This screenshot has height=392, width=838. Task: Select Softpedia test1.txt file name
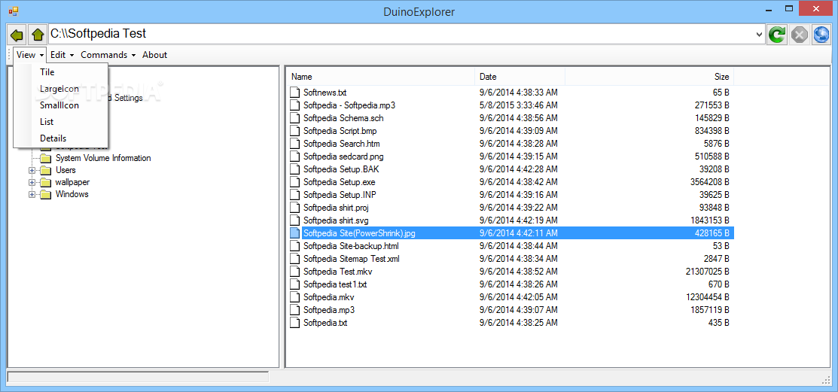(335, 284)
